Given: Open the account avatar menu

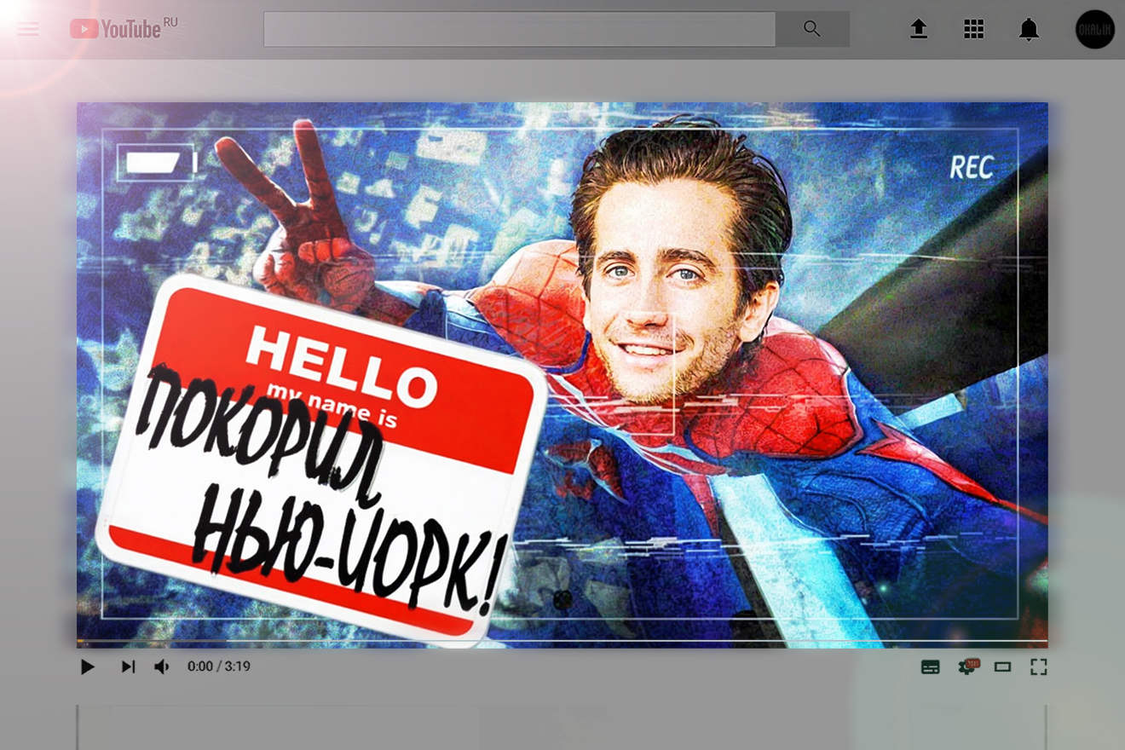Looking at the screenshot, I should (1095, 29).
